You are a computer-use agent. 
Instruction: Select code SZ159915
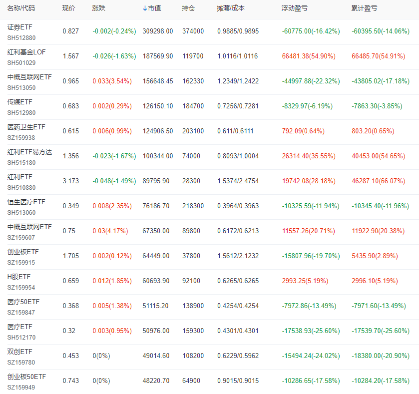(21, 263)
